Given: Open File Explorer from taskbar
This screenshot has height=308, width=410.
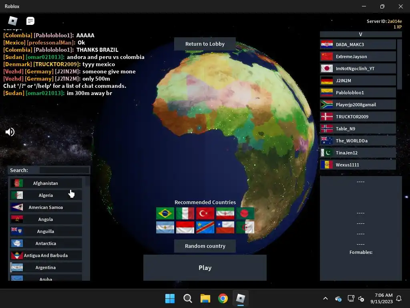Looking at the screenshot, I should tap(205, 298).
